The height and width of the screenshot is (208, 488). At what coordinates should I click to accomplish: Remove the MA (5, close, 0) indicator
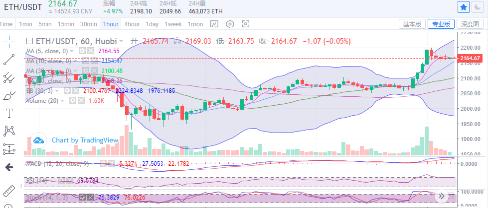click(x=91, y=51)
